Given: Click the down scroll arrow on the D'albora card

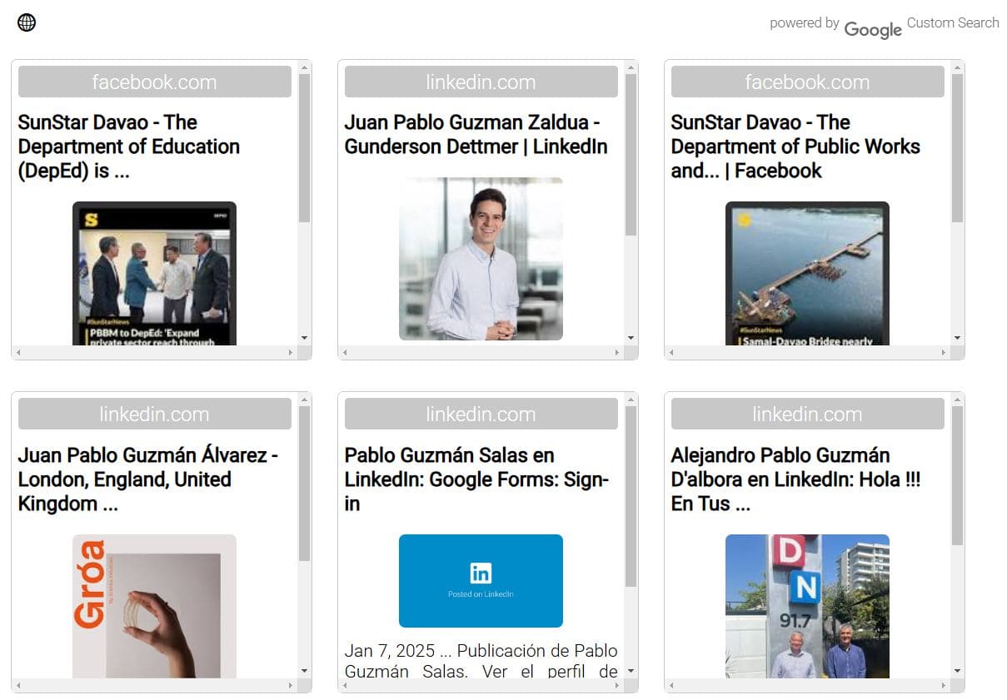Looking at the screenshot, I should tap(957, 671).
